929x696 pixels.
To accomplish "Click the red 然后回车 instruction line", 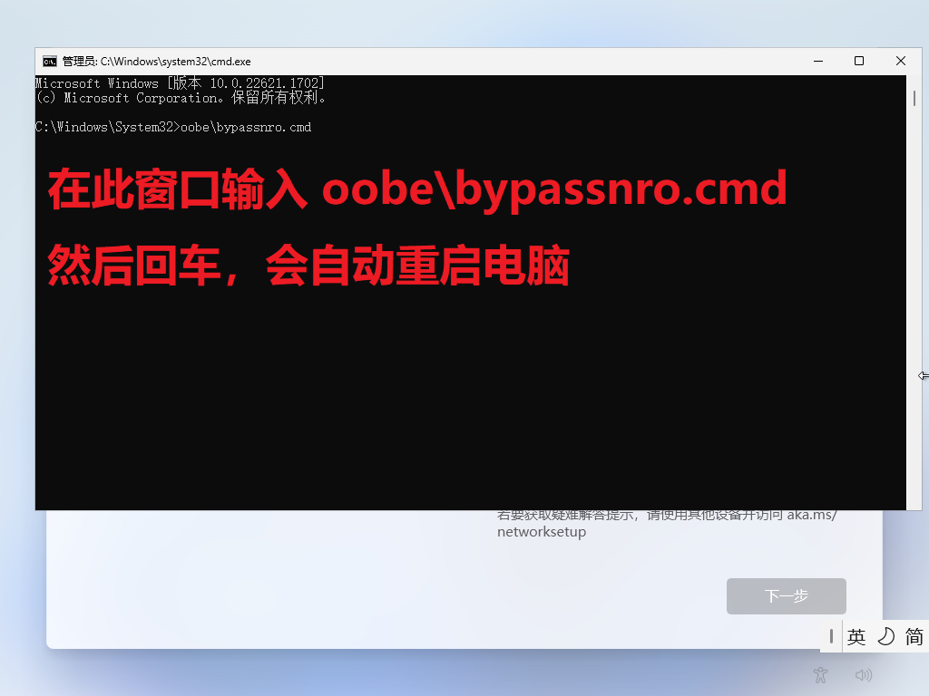I will (x=308, y=266).
